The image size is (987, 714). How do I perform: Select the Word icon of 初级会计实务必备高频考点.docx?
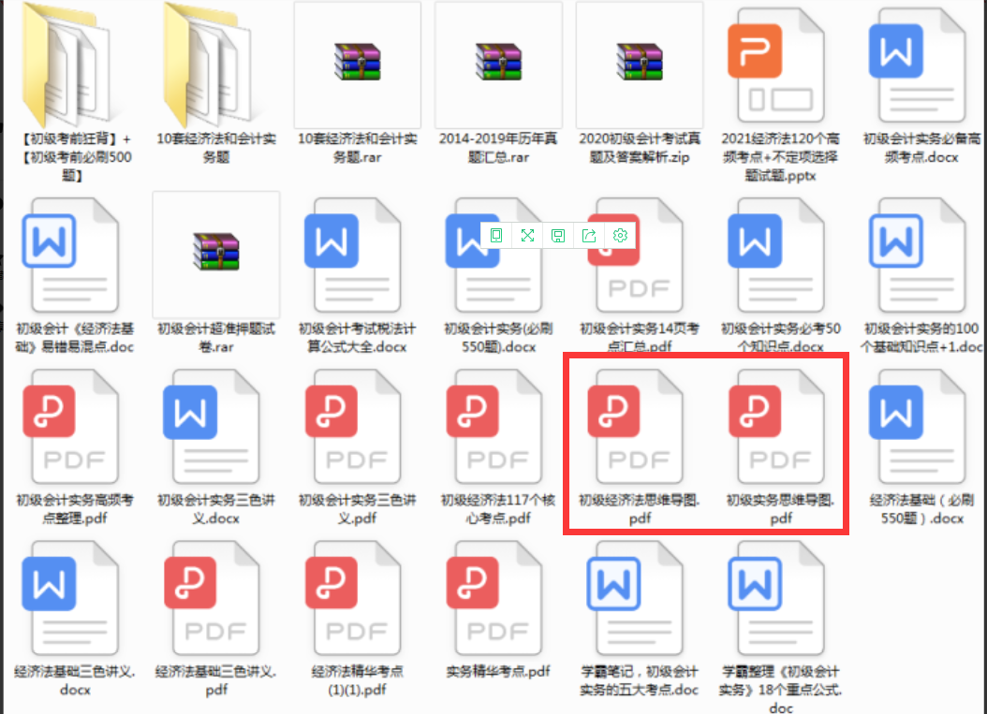(x=917, y=65)
